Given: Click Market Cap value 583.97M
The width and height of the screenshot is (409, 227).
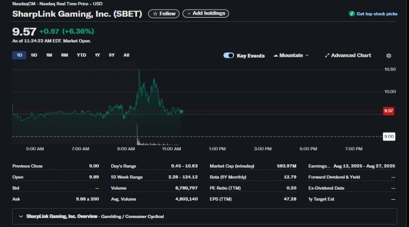Looking at the screenshot, I should pos(287,166).
